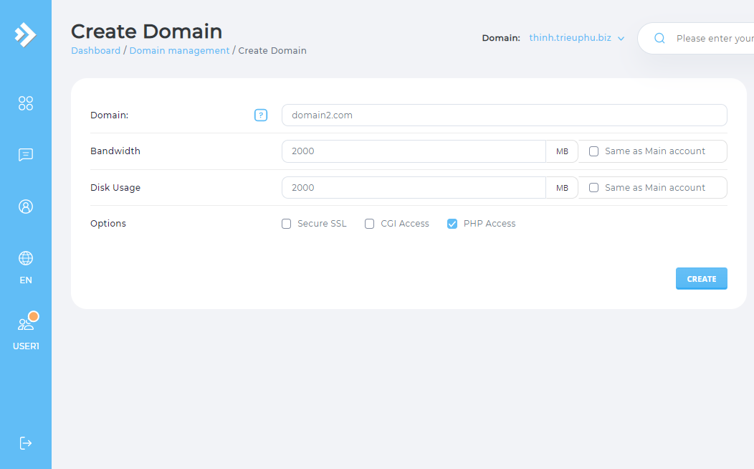Image resolution: width=754 pixels, height=469 pixels.
Task: Click the logout icon at sidebar bottom
Action: [26, 442]
